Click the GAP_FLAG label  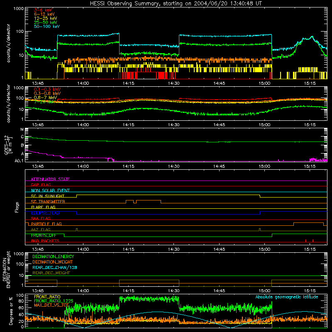point(41,185)
